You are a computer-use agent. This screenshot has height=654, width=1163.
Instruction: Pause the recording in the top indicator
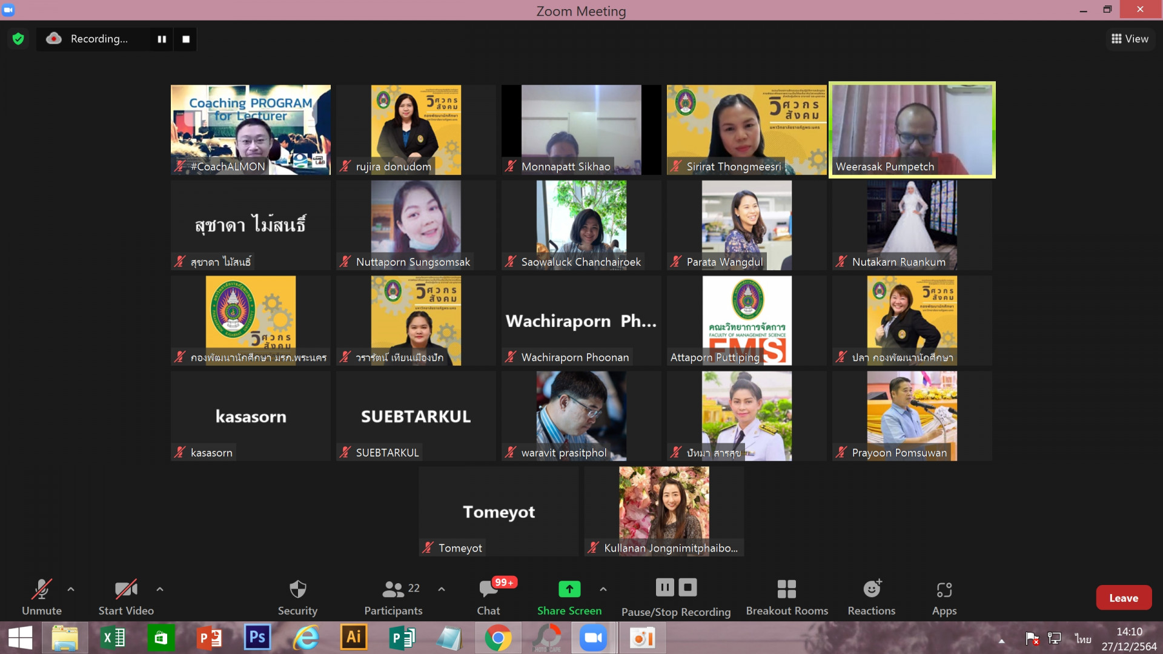(x=162, y=39)
